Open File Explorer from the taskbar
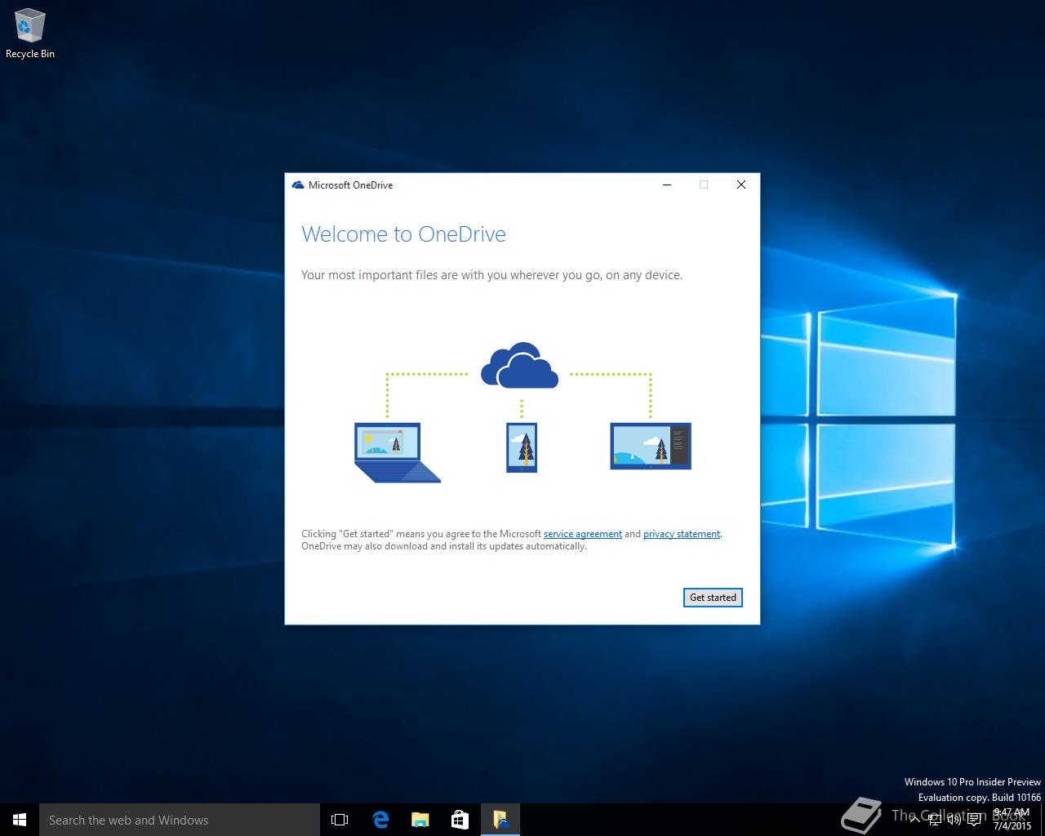Viewport: 1045px width, 836px height. point(420,820)
